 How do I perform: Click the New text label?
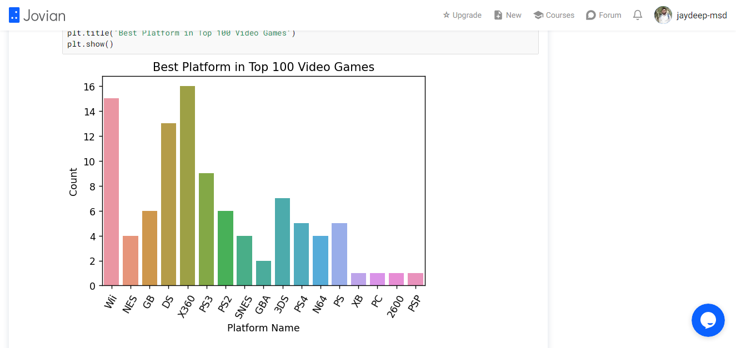514,15
